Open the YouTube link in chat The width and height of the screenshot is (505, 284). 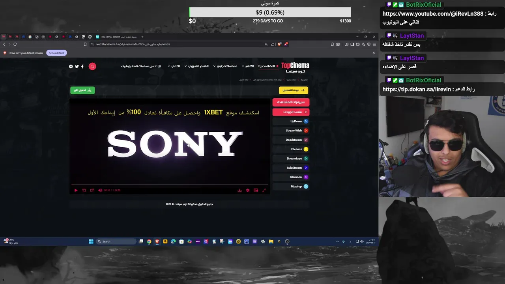pyautogui.click(x=433, y=14)
